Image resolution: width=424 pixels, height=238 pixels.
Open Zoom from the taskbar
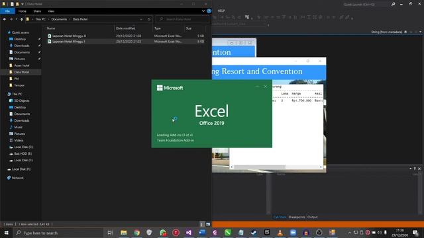(x=293, y=233)
